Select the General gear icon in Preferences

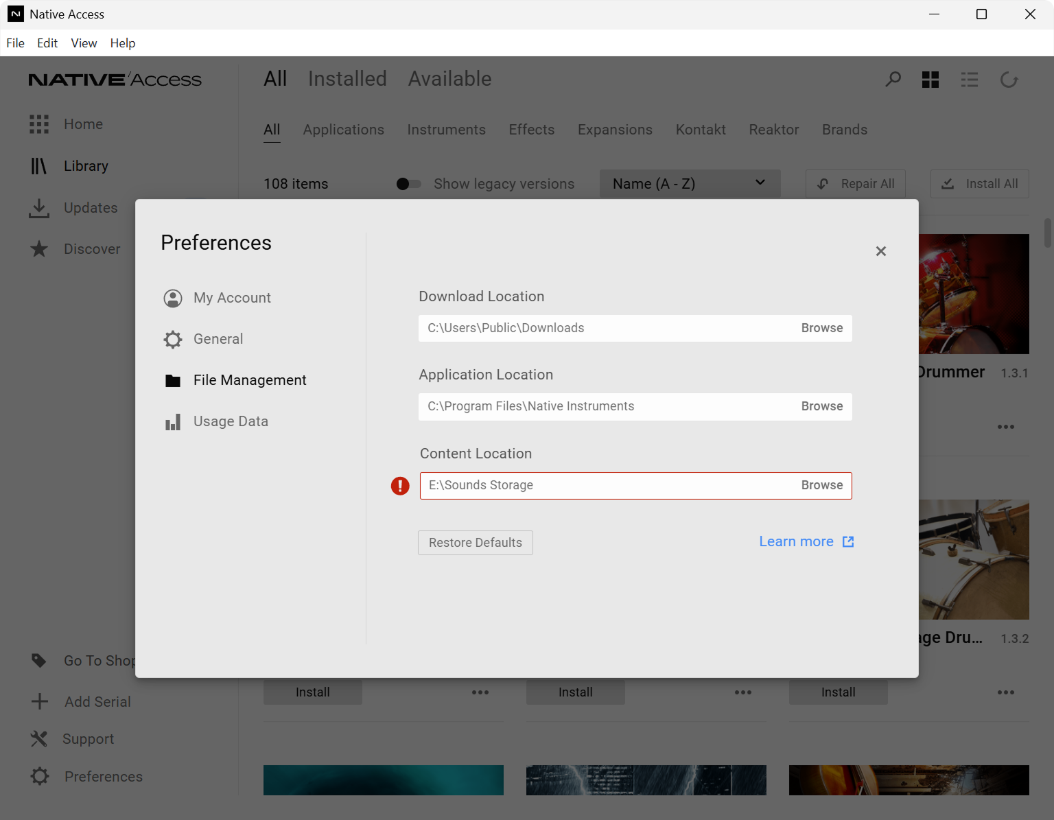tap(173, 339)
